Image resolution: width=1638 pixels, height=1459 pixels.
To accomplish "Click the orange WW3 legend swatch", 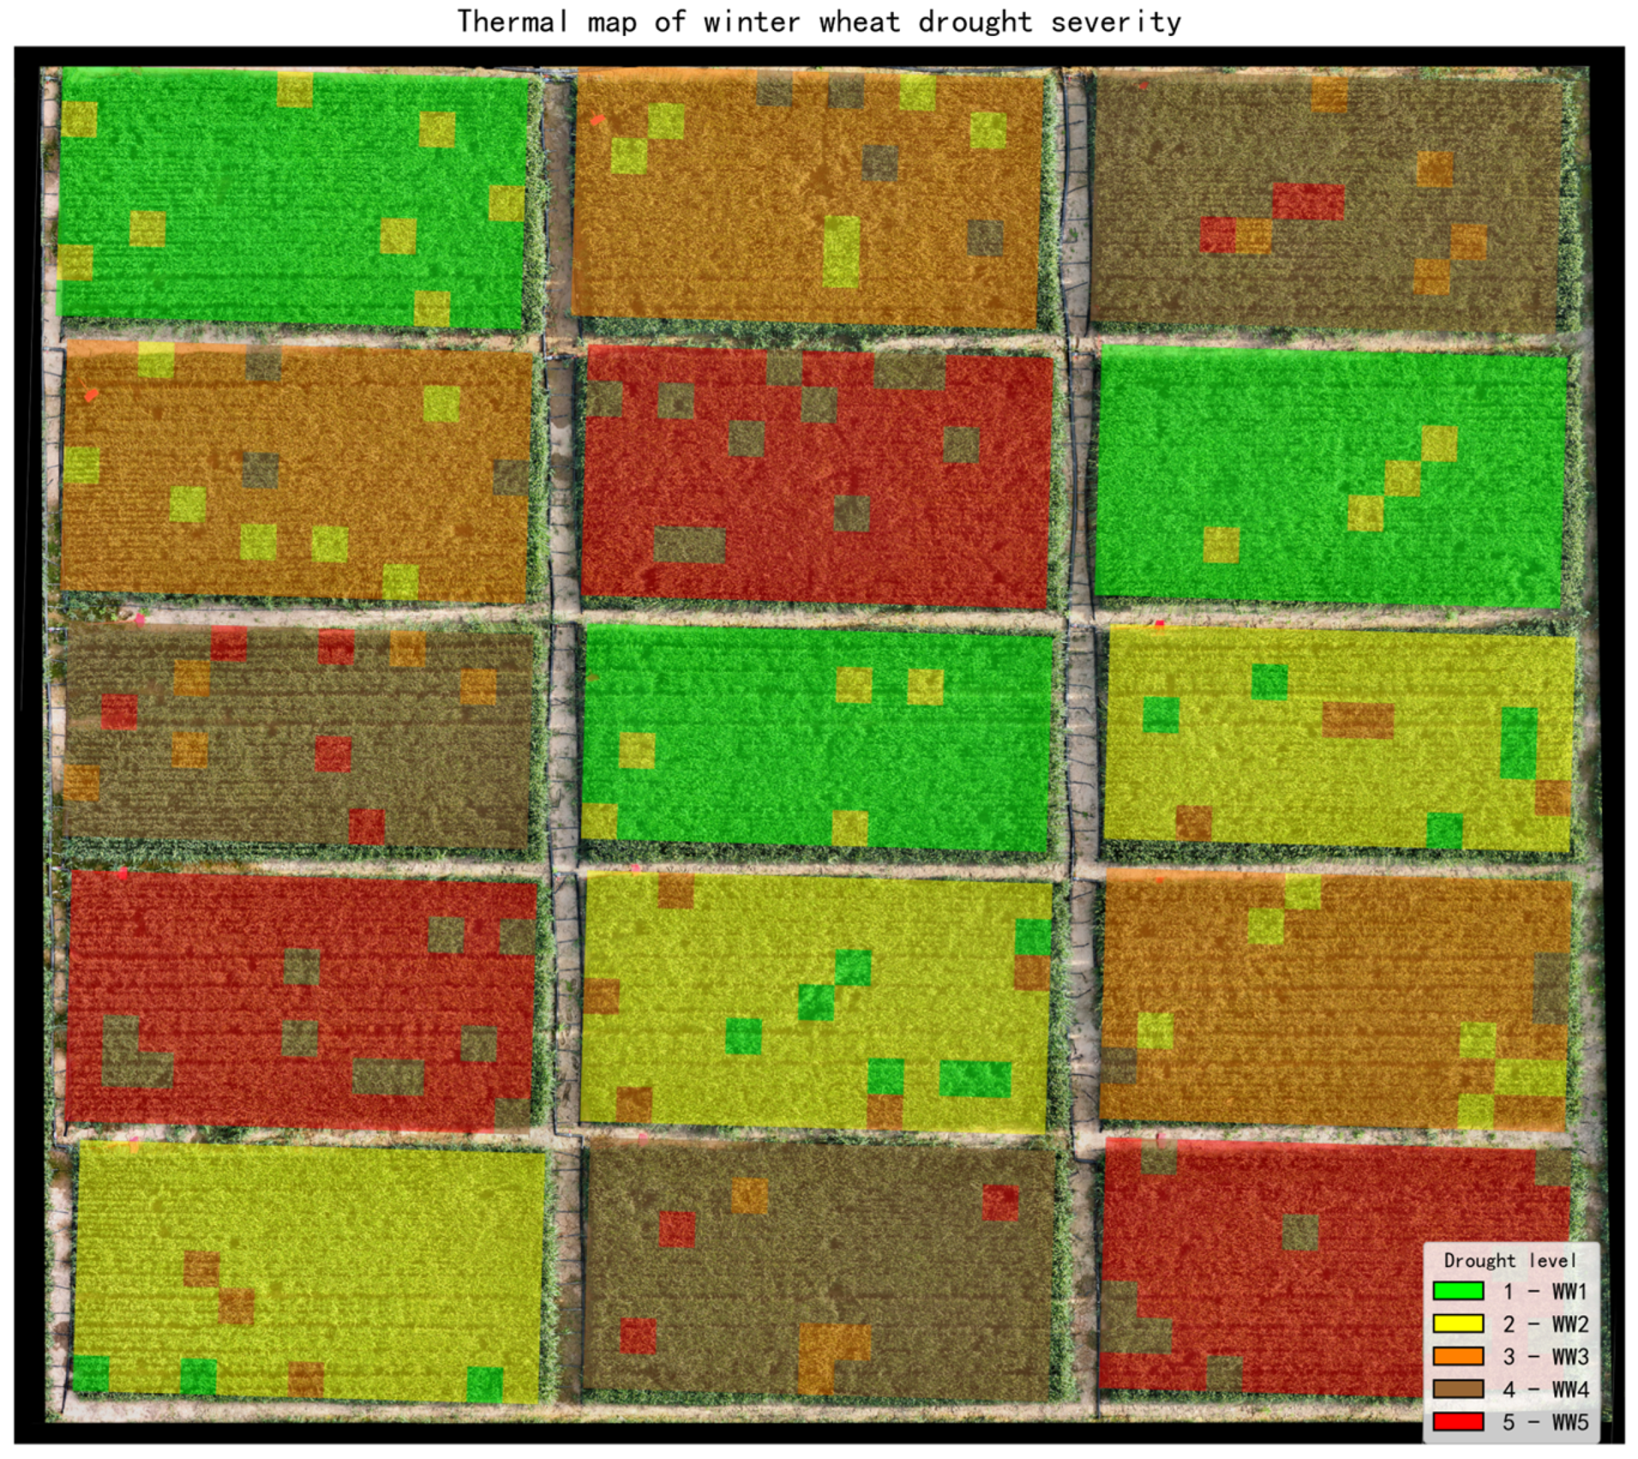I will (1458, 1356).
